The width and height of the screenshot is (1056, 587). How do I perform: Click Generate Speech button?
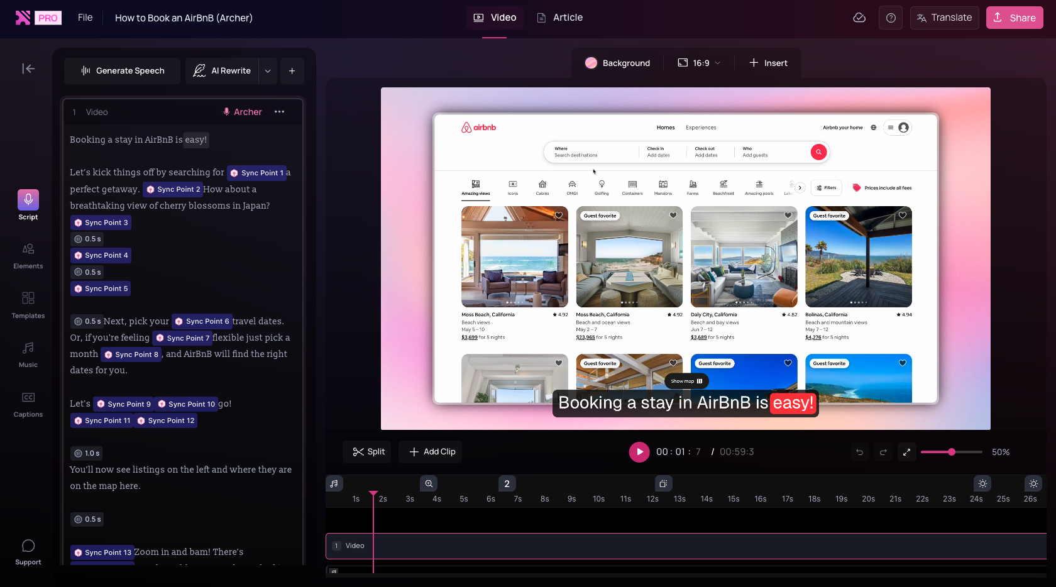(123, 71)
